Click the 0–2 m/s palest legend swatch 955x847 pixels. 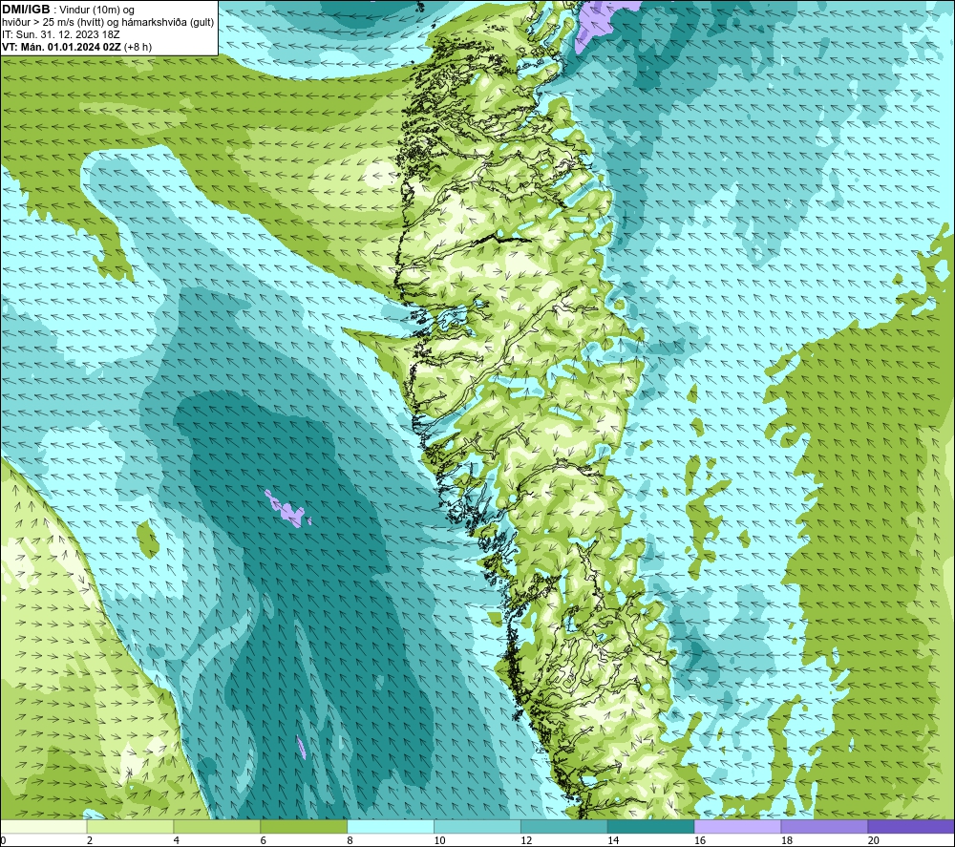pyautogui.click(x=44, y=827)
